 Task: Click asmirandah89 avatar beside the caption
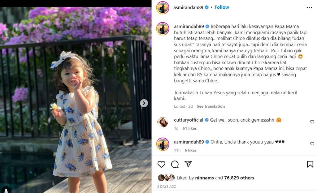pos(163,28)
